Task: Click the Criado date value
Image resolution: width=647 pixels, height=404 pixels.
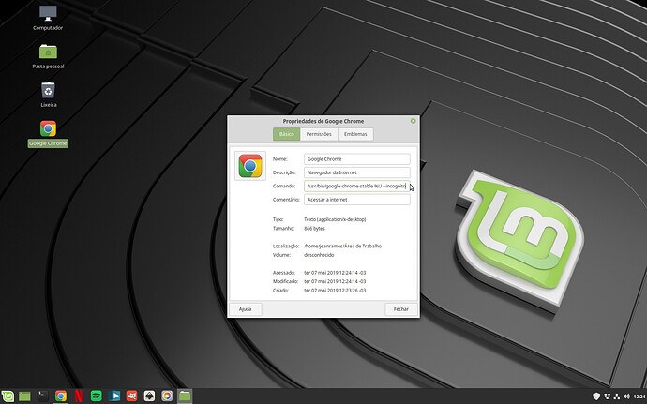Action: (335, 291)
